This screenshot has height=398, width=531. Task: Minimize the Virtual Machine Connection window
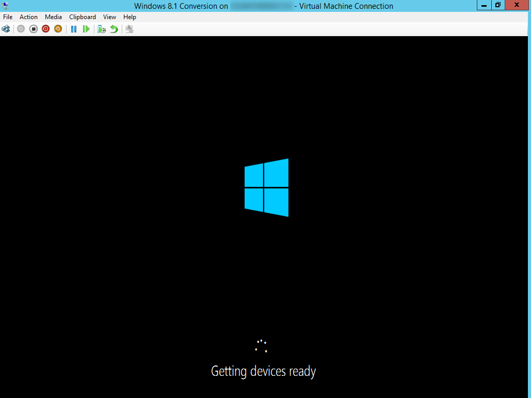[x=484, y=5]
